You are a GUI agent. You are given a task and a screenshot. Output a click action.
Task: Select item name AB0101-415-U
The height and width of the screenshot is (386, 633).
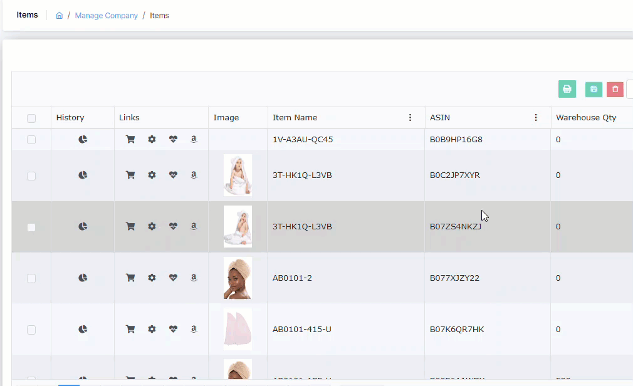[x=302, y=329]
